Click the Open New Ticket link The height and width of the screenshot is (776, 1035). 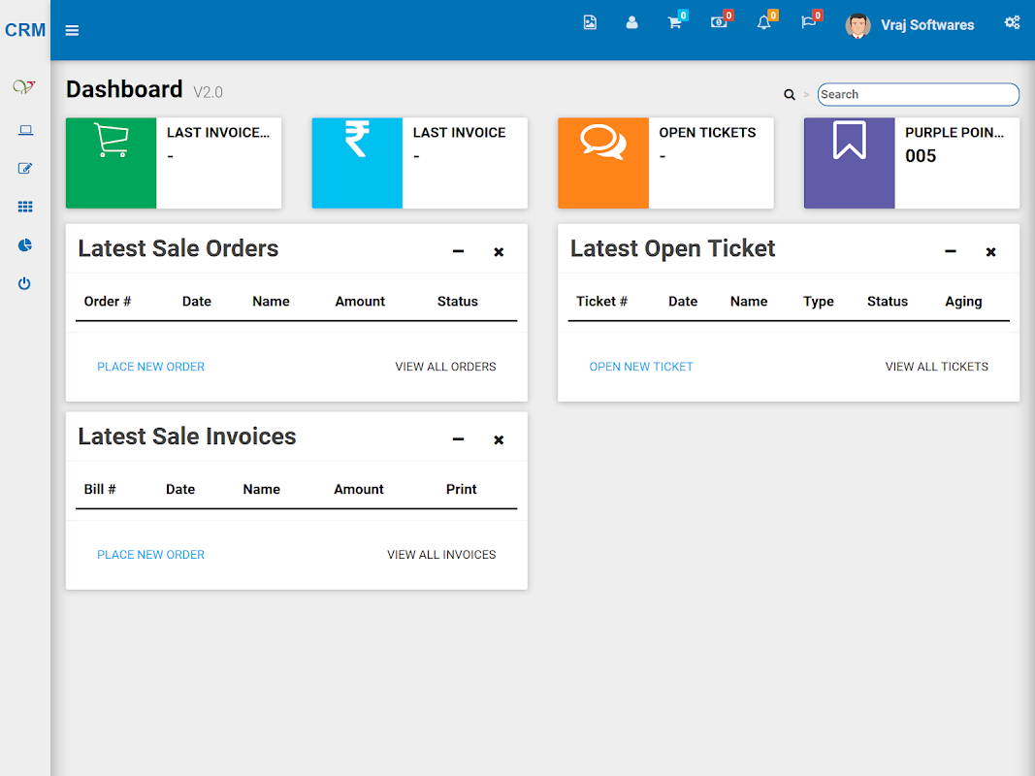641,367
